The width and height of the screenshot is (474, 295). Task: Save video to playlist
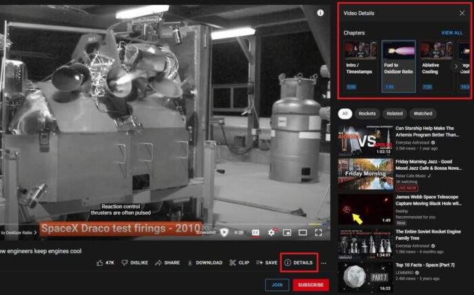point(267,263)
